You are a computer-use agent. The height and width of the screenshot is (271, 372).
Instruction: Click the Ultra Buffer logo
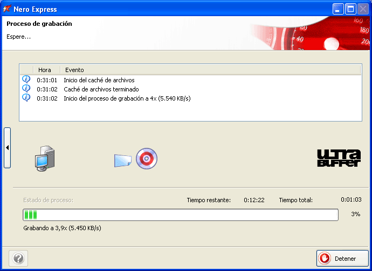[339, 158]
